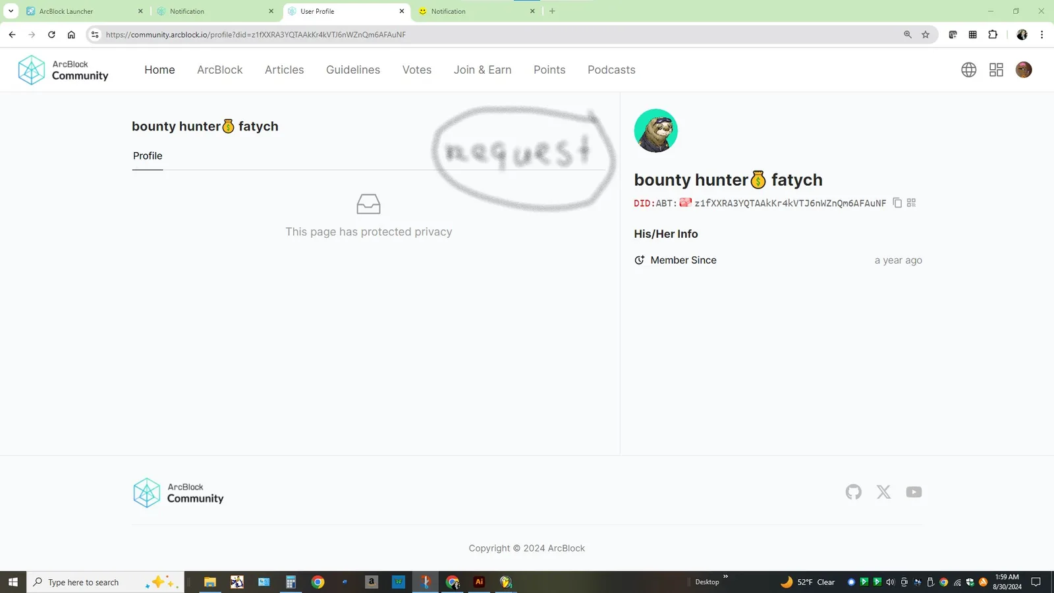Open Points in the navigation
Viewport: 1054px width, 593px height.
[549, 70]
